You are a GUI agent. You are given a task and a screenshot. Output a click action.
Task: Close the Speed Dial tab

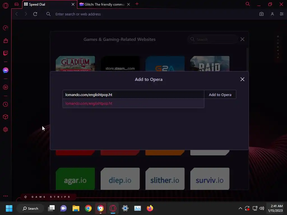[73, 4]
